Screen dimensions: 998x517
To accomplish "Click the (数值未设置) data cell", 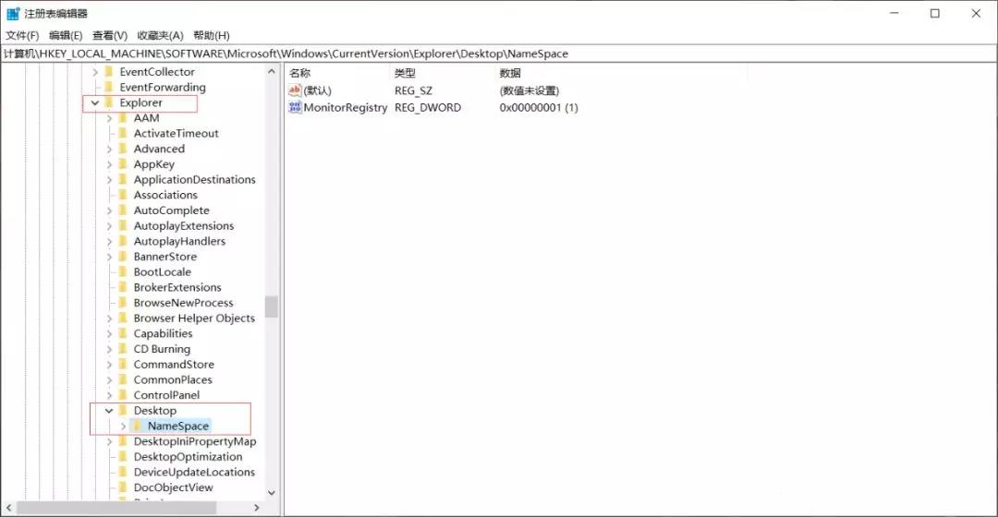I will tap(529, 90).
